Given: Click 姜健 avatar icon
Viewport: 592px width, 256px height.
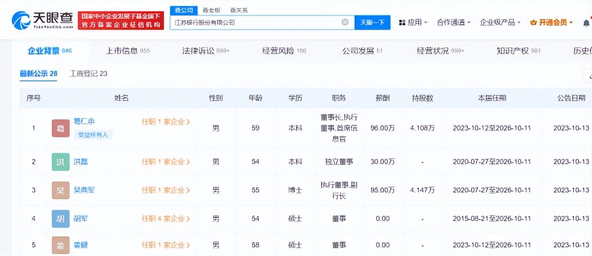Looking at the screenshot, I should [x=60, y=245].
